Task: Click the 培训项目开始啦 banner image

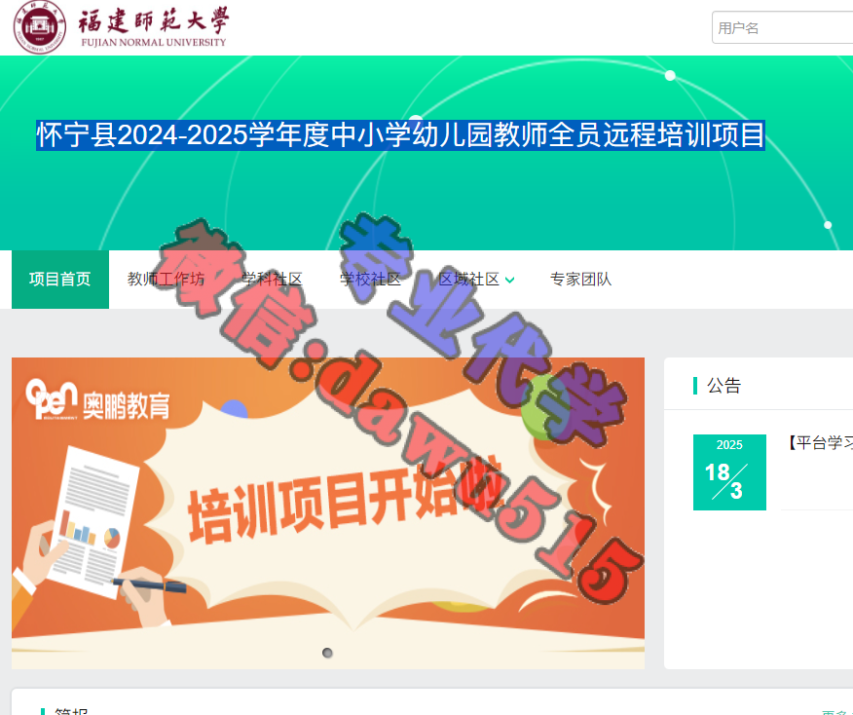Action: [328, 513]
